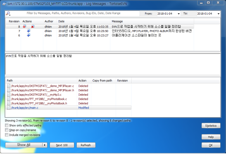Expand the Show All button arrow
Viewport: 226px width, 155px height.
[x=45, y=145]
